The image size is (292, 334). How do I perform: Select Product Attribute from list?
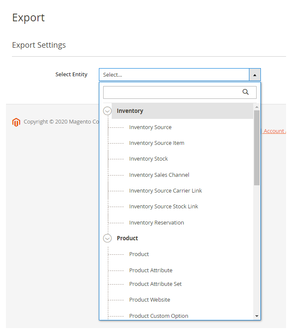150,270
